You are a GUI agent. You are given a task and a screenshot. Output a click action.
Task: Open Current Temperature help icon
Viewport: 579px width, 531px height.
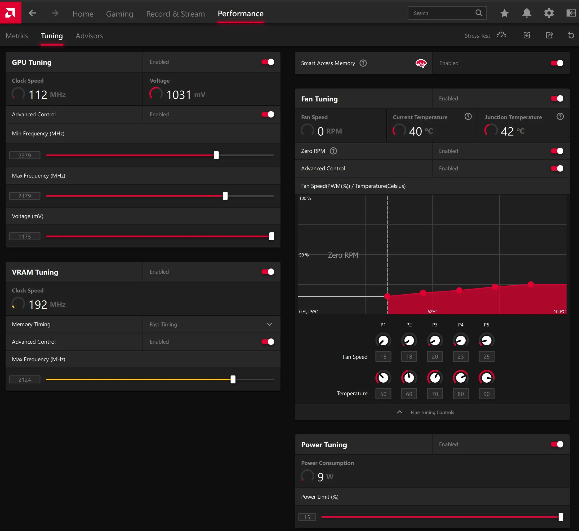coord(468,116)
